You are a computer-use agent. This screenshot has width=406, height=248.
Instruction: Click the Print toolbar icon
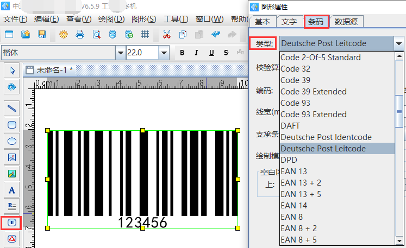point(80,34)
